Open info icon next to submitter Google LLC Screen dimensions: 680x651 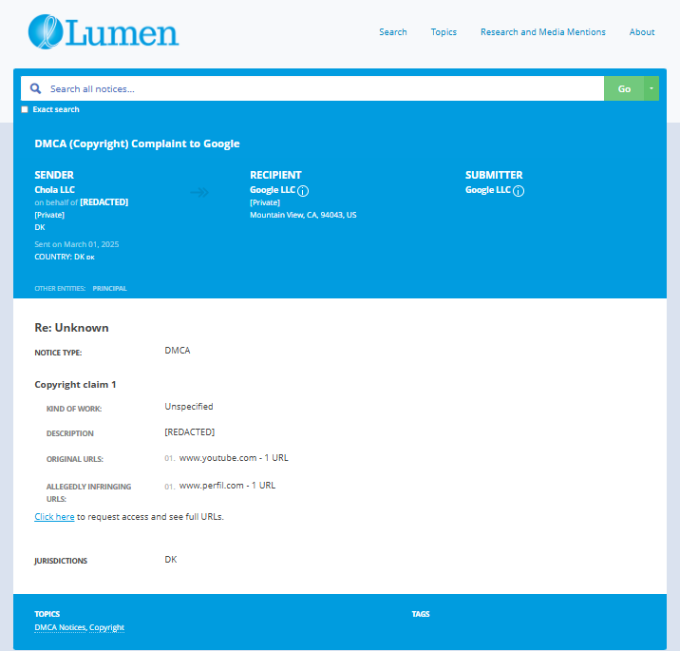519,191
